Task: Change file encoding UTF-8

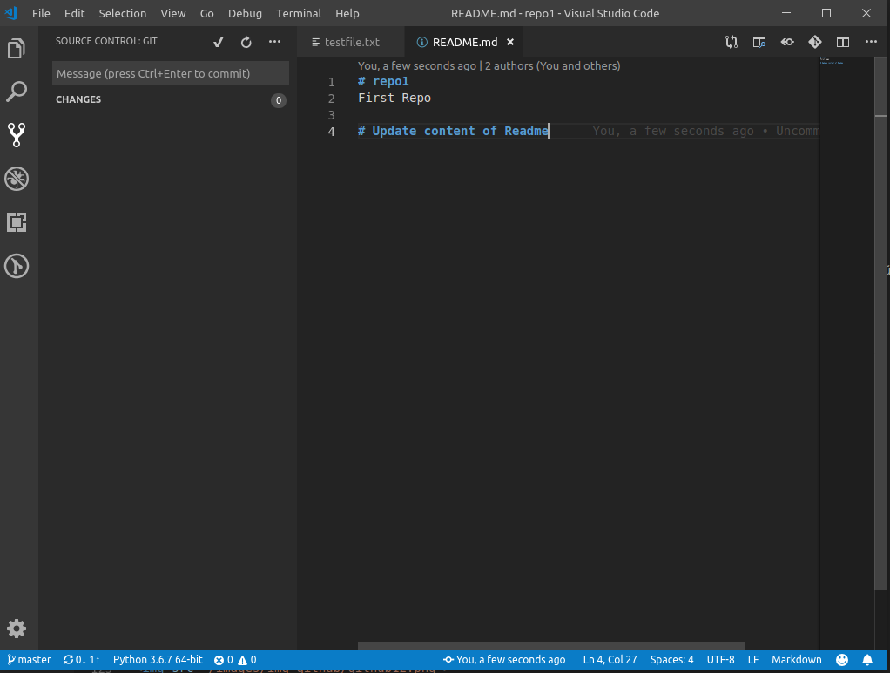Action: 720,660
